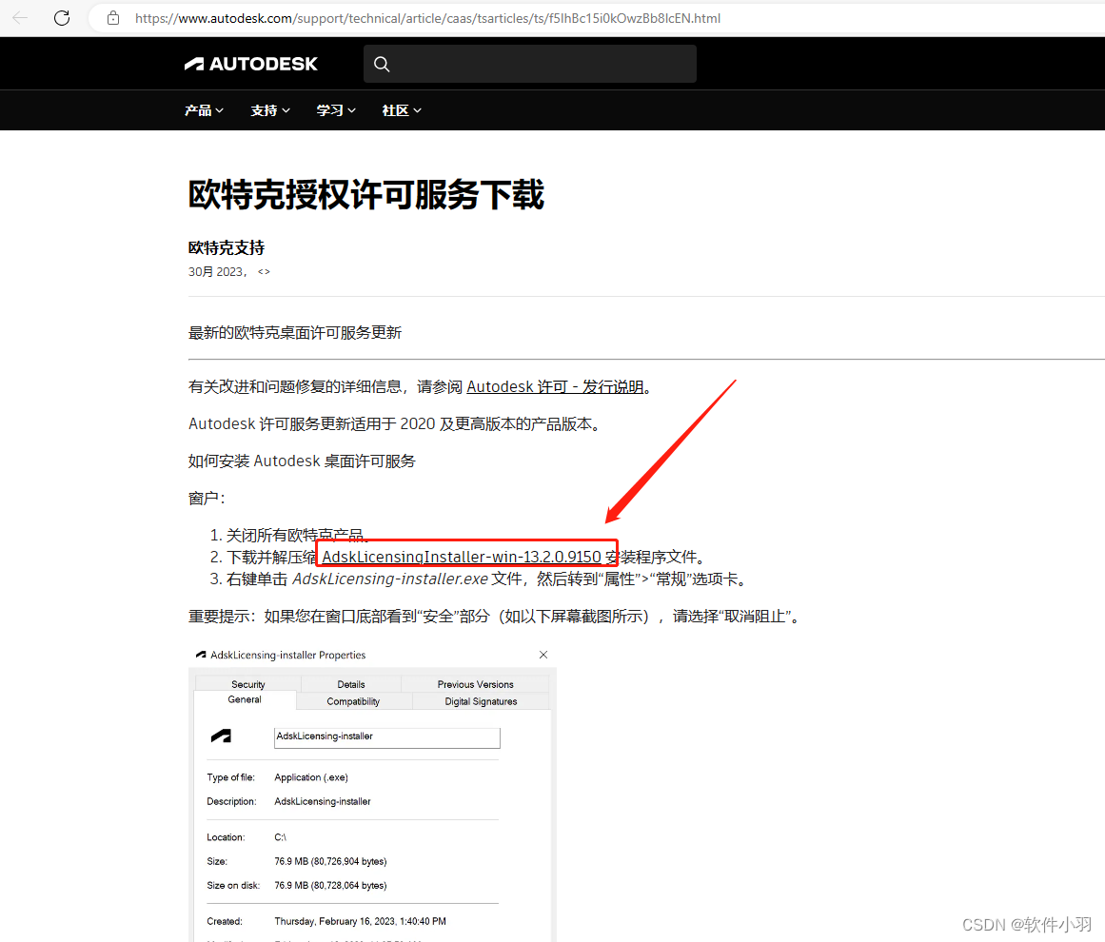
Task: Open the Compatibility tab
Action: tap(353, 701)
